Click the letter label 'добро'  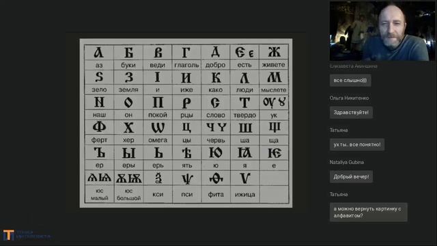[x=216, y=65]
